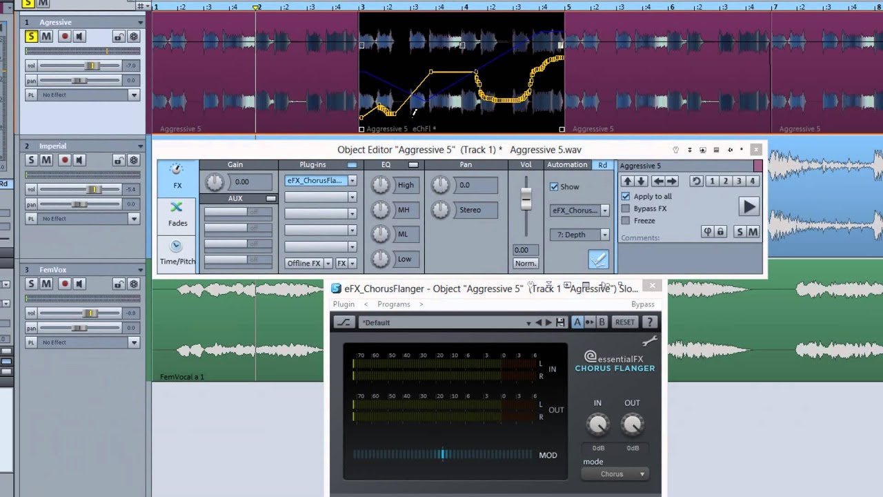Screen dimensions: 883x497
Task: Expand the Agressive track header menu arrow
Action: 140,22
